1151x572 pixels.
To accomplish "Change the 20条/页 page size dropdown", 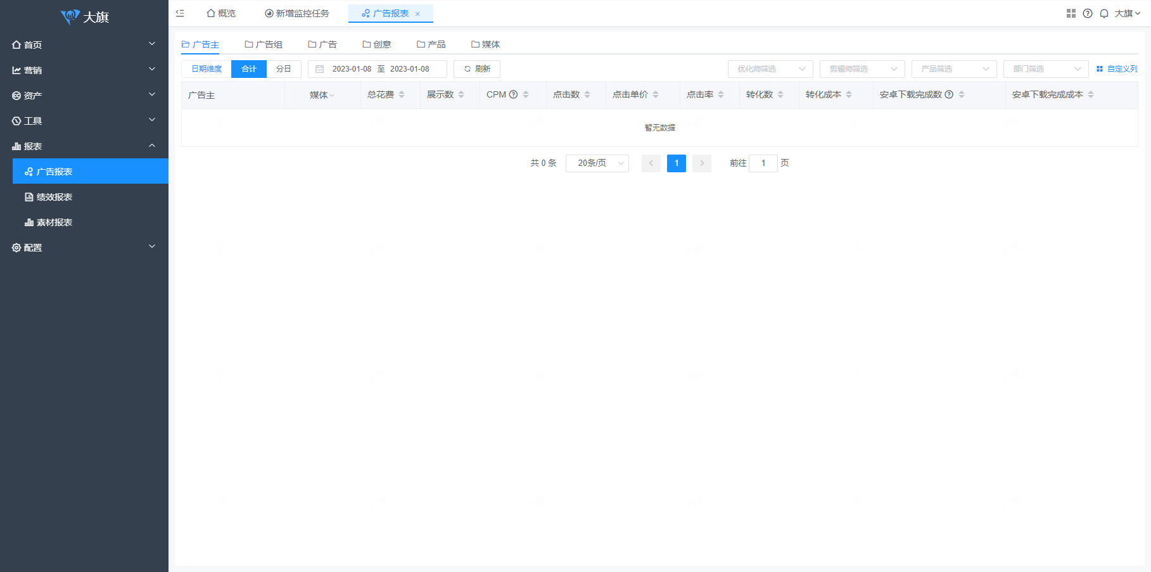I will 597,163.
